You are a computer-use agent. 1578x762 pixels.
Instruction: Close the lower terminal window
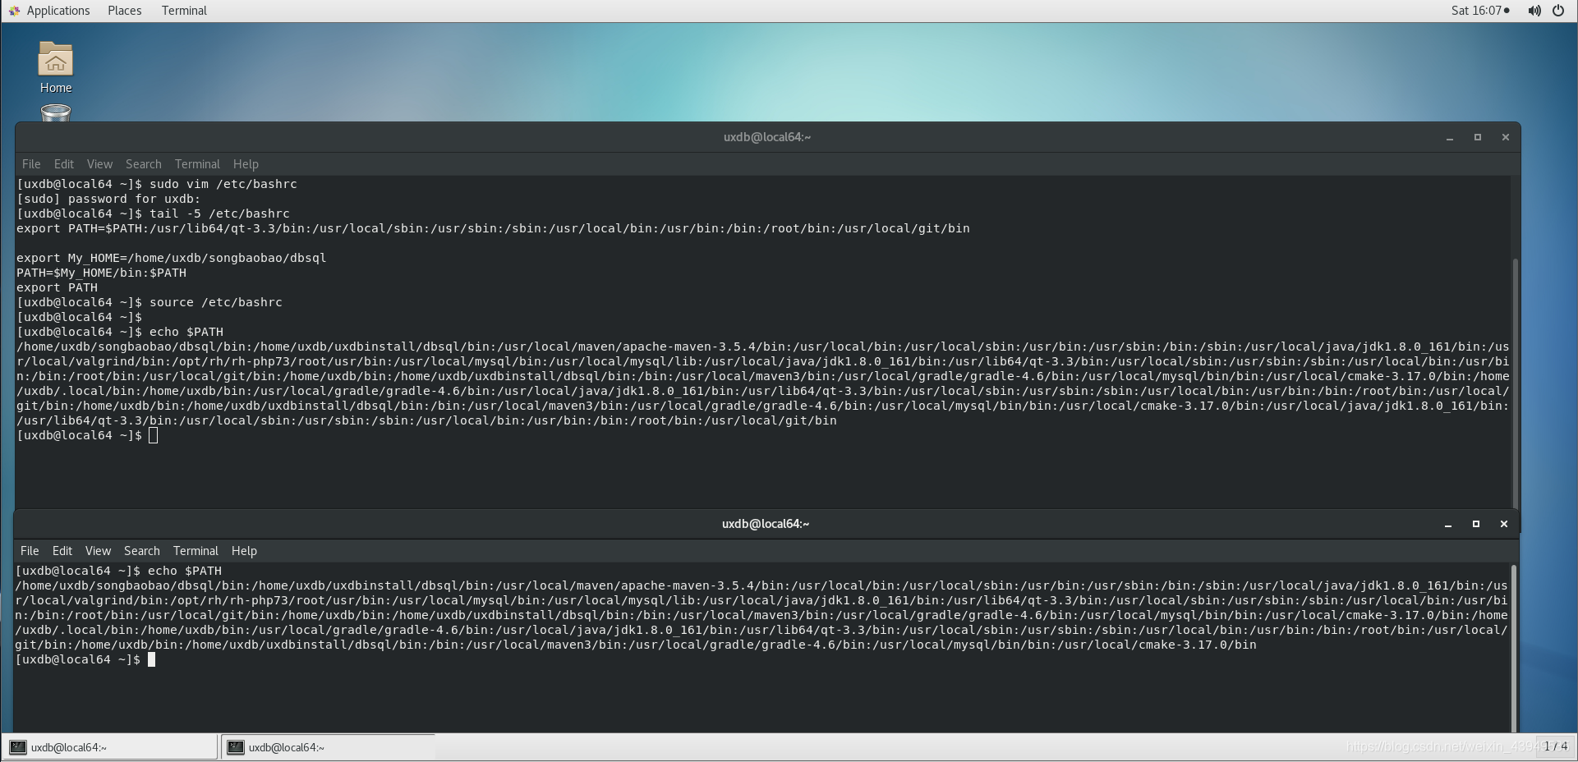click(x=1504, y=524)
